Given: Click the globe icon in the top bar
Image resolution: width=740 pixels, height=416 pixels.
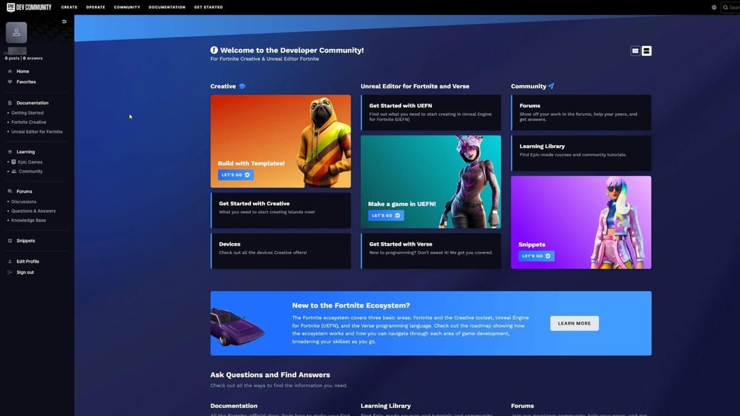Looking at the screenshot, I should point(714,7).
